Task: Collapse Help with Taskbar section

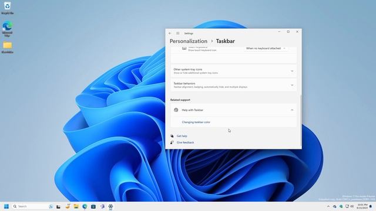Action: (234, 110)
